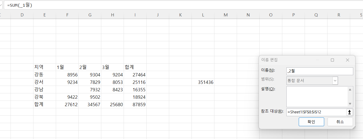This screenshot has height=139, width=363.
Task: Click cell with value 9234
Action: click(67, 82)
